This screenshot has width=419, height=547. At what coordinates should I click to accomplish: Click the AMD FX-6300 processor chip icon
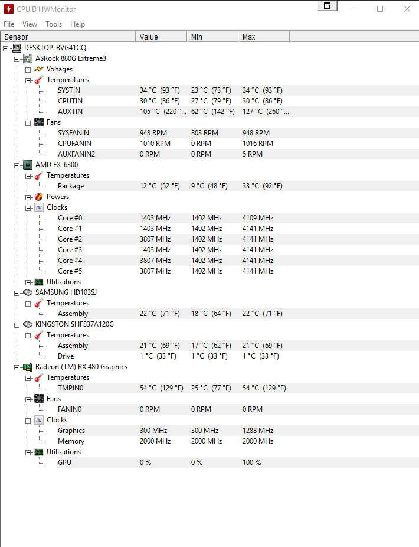coord(28,165)
